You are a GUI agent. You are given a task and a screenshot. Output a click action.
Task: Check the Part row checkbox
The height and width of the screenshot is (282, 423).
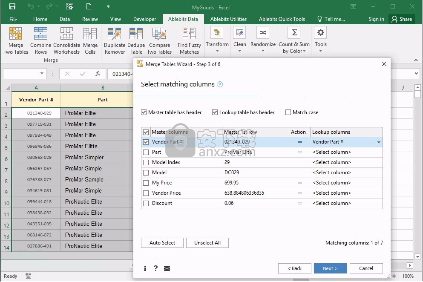[x=146, y=152]
